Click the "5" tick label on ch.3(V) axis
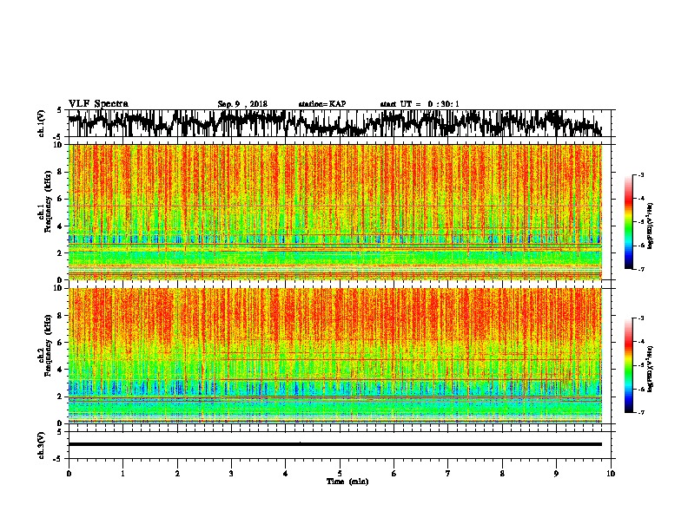688x531 pixels. click(x=59, y=432)
